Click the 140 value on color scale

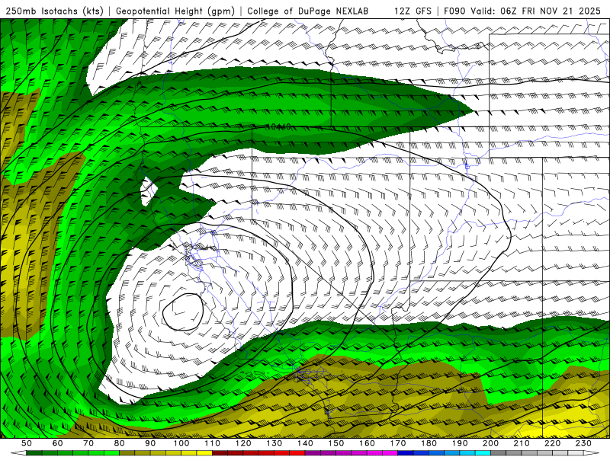coord(305,443)
